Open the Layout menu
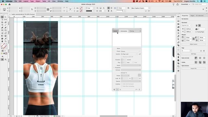 tap(26, 1)
